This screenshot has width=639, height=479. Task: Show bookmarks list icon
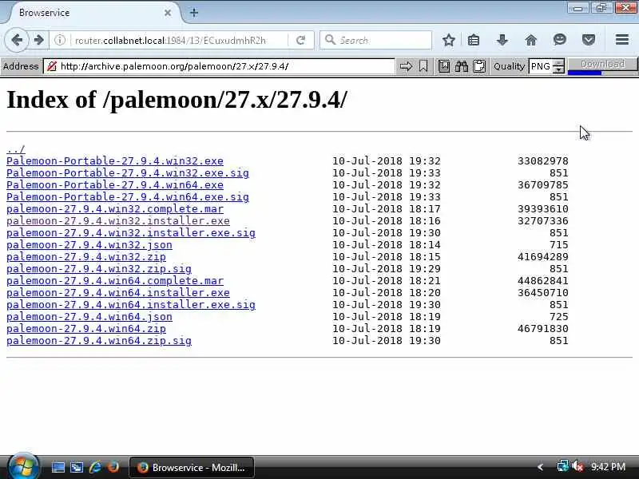coord(474,40)
